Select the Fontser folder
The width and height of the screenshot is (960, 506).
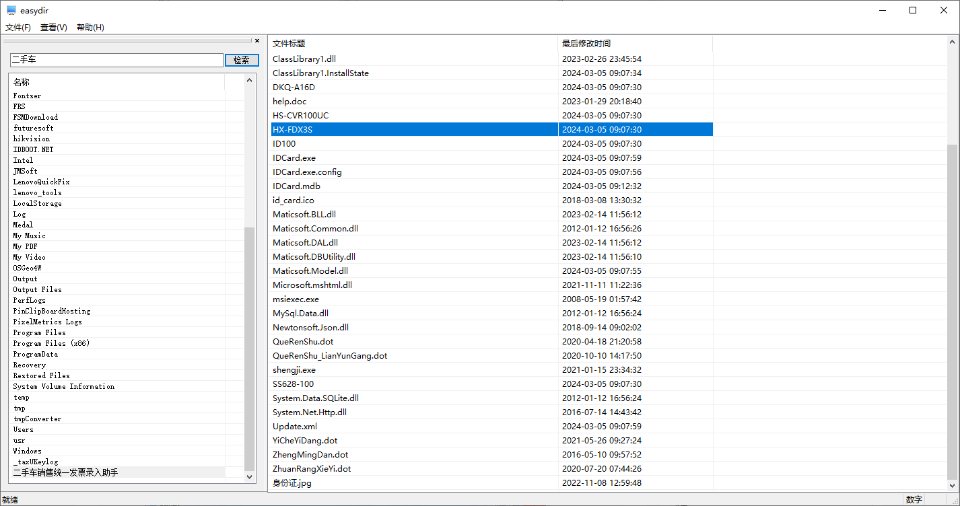click(x=27, y=96)
